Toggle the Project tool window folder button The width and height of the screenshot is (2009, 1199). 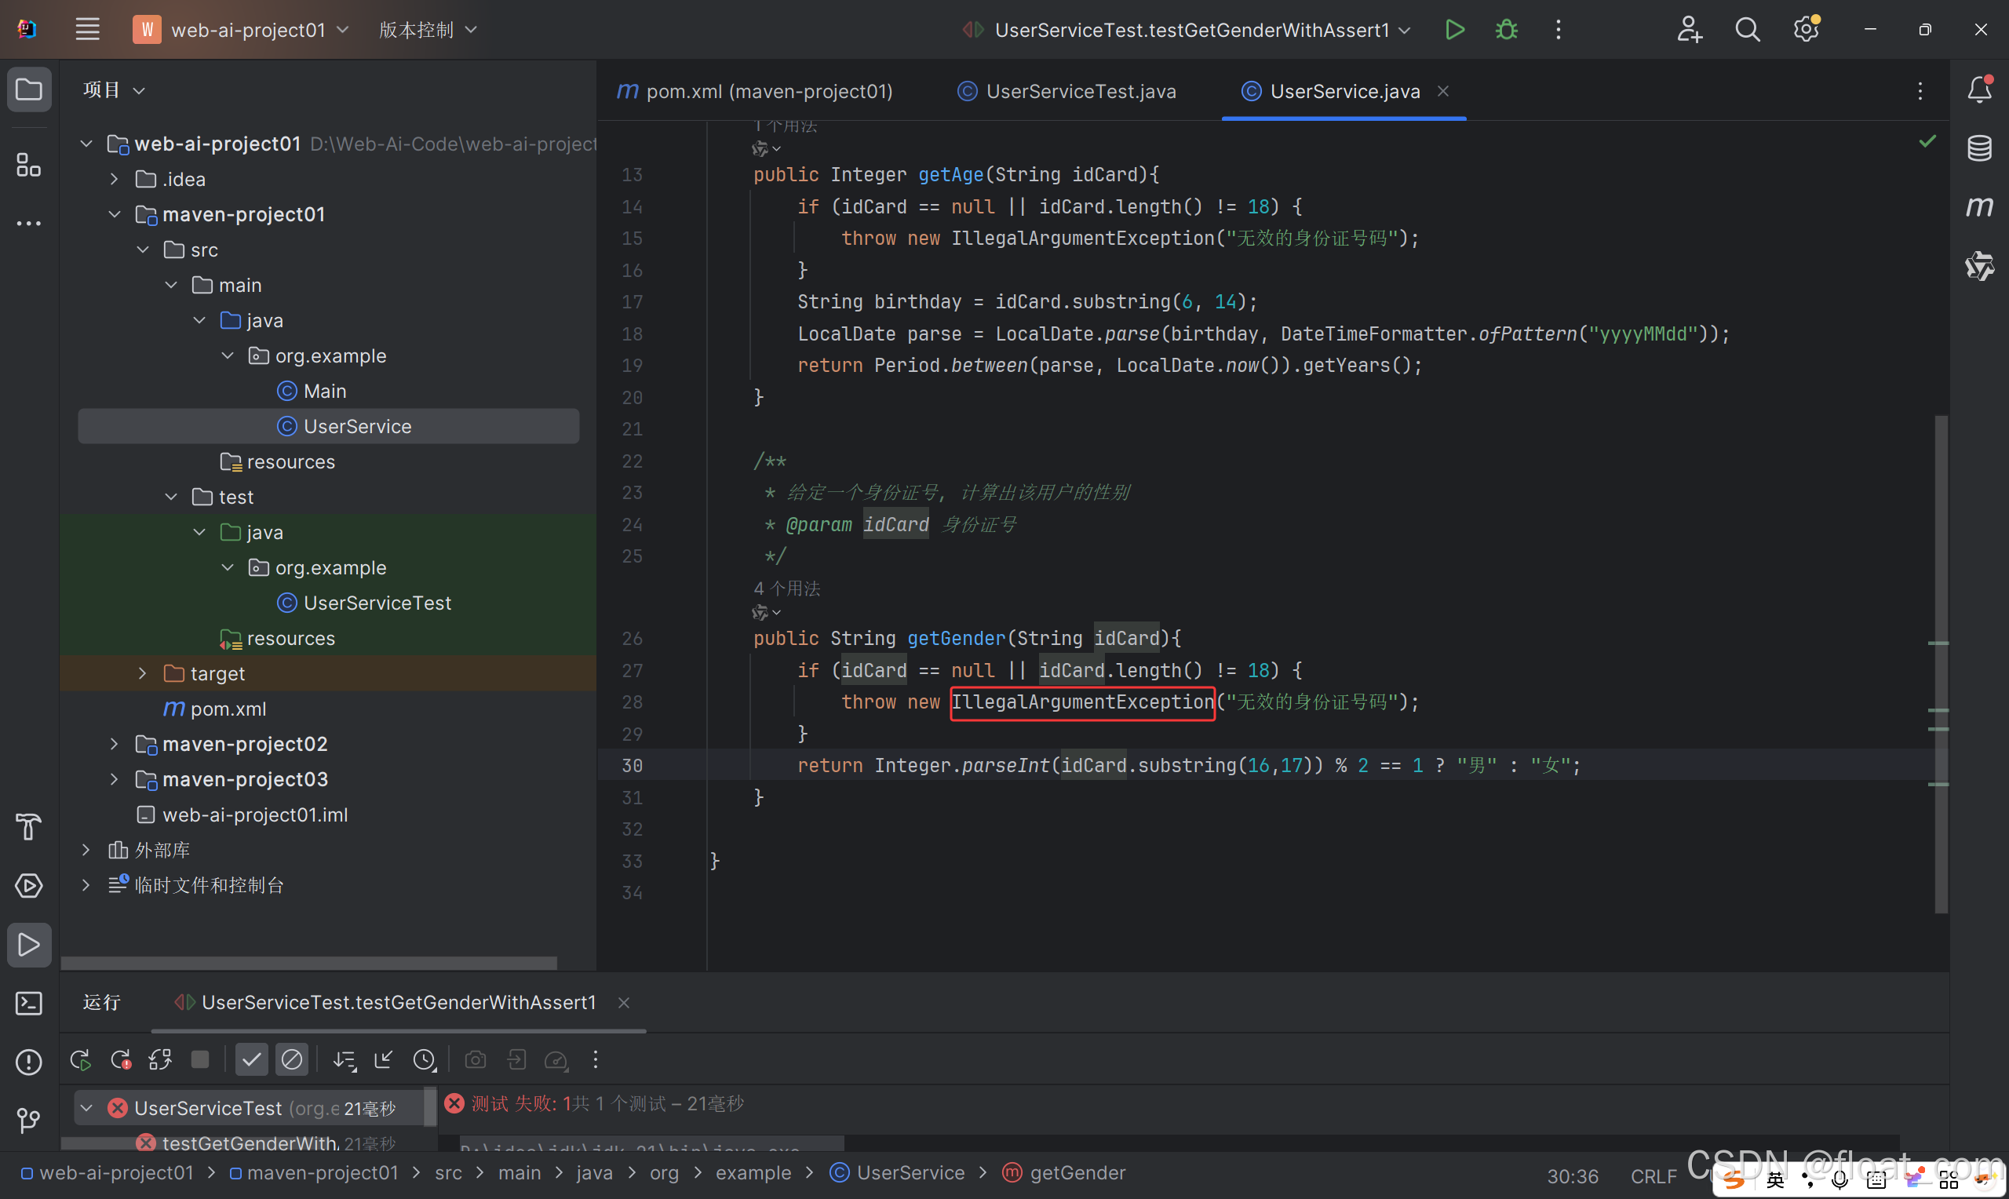(x=29, y=89)
